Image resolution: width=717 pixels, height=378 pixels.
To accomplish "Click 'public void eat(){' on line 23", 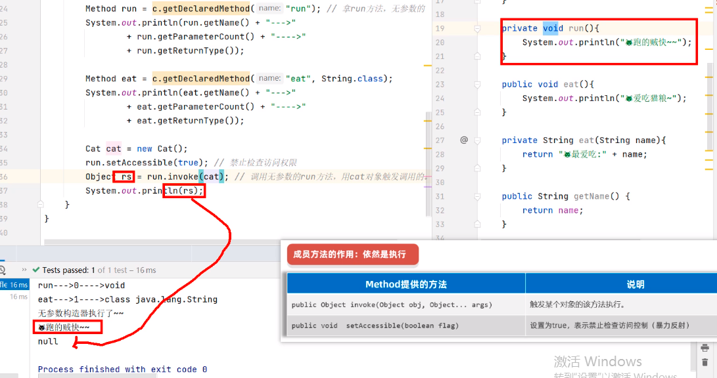I will [x=548, y=85].
